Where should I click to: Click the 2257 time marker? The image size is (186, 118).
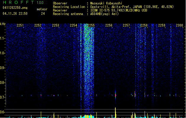coord(126,25)
